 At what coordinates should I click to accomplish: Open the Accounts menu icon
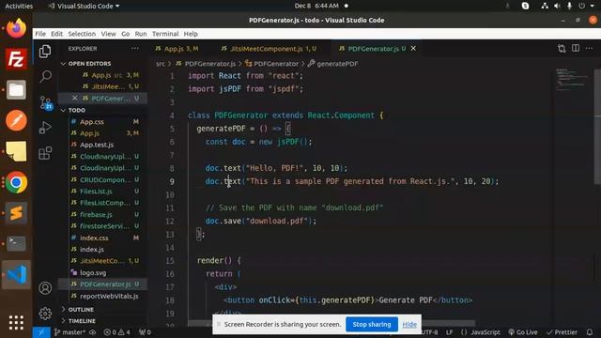click(x=45, y=288)
